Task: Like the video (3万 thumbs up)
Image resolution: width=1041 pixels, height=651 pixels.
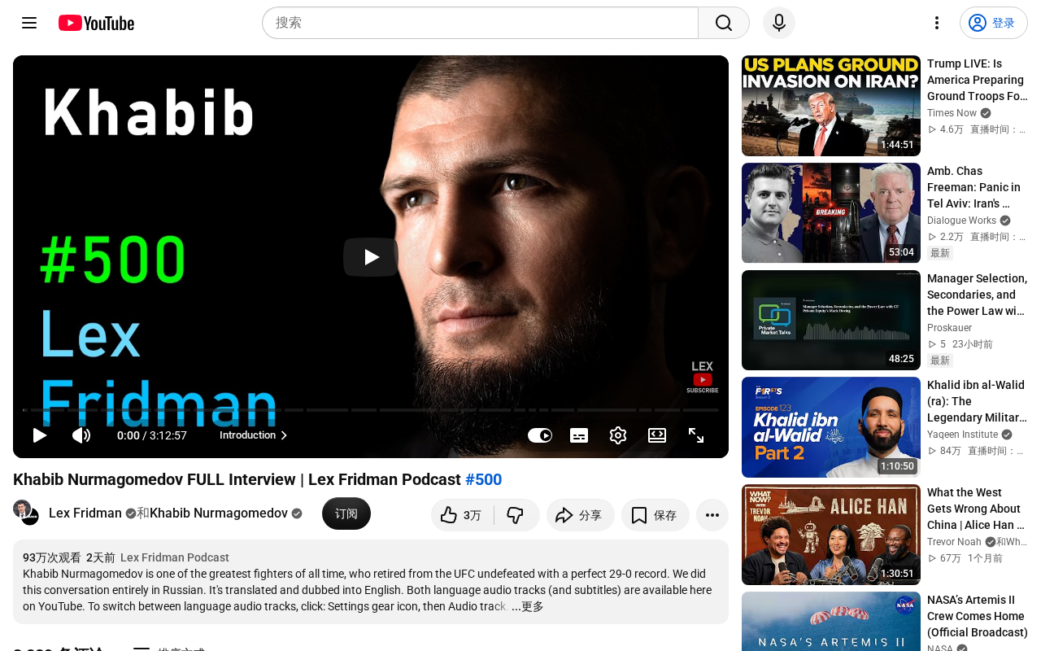Action: point(462,515)
